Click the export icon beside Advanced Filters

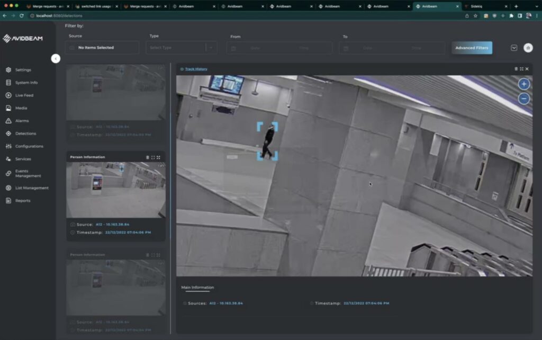pos(527,48)
